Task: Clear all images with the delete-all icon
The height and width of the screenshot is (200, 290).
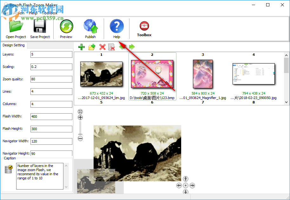Action: (x=112, y=47)
